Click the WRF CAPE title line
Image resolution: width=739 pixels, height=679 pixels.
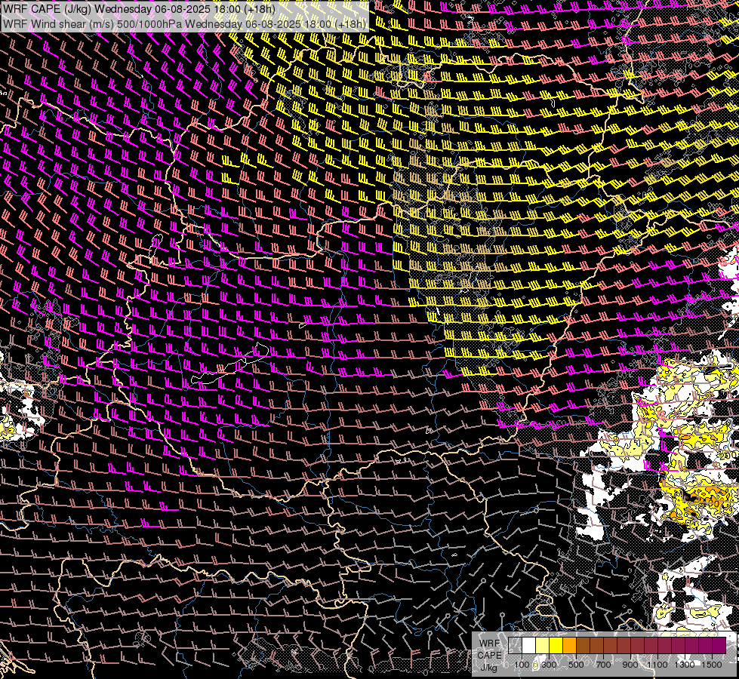click(x=139, y=8)
